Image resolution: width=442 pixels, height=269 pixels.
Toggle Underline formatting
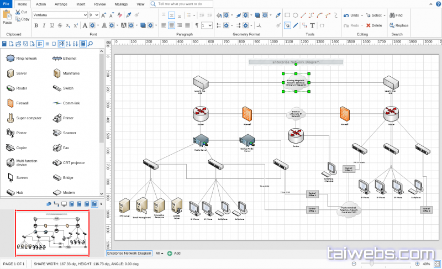52,25
